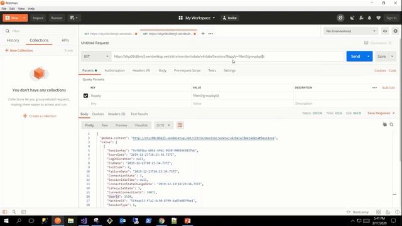Click the request URL input field
This screenshot has width=402, height=226.
[x=227, y=56]
